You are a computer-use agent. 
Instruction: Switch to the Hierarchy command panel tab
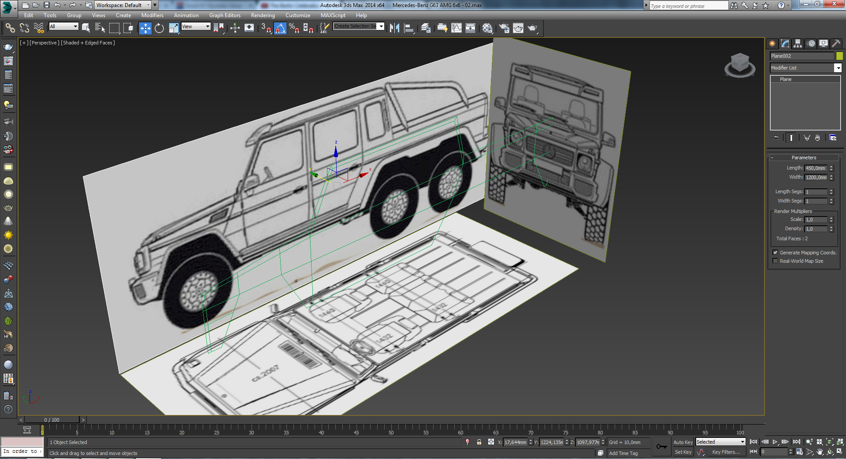coord(798,44)
